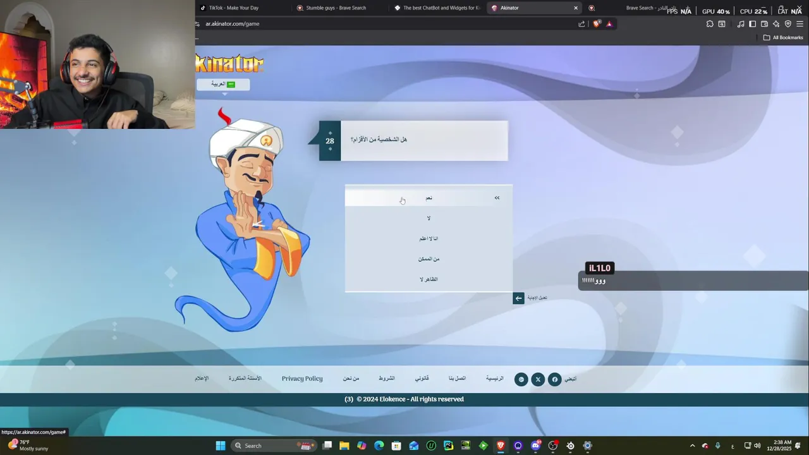Open Microsoft Store from the taskbar
The image size is (809, 455).
point(396,446)
